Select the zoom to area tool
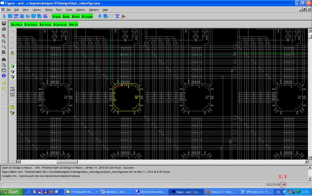312x196 pixels. pos(4,47)
